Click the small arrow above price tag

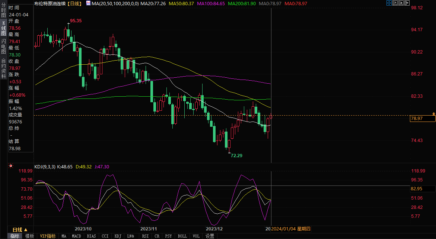pyautogui.click(x=433, y=113)
